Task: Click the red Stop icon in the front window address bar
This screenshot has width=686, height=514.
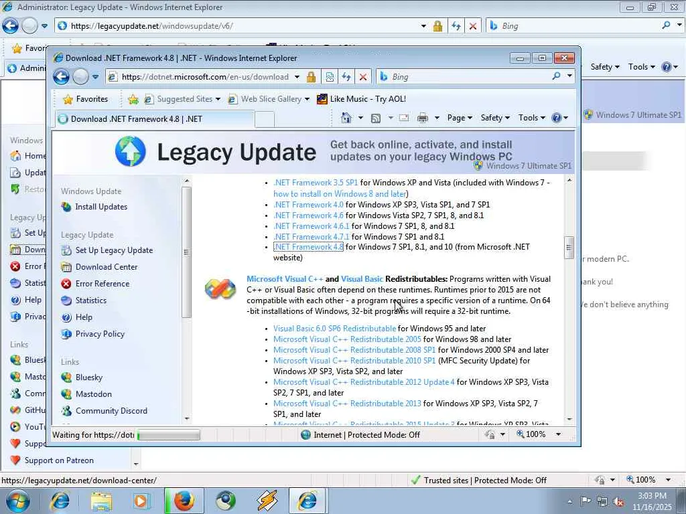Action: tap(362, 77)
